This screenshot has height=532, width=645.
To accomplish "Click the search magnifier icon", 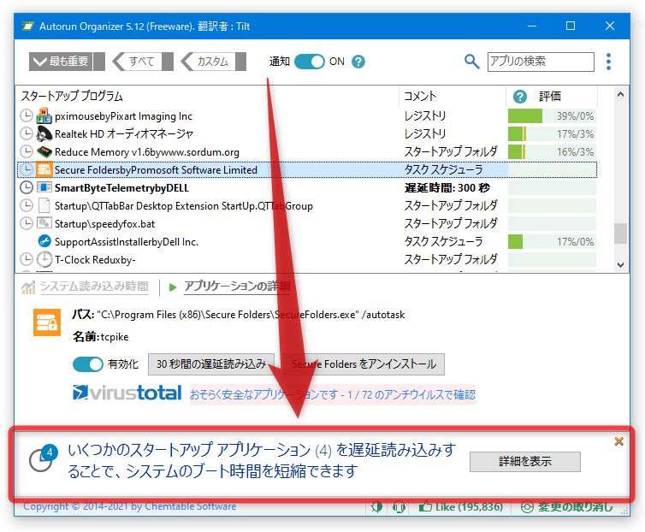I will click(x=471, y=62).
